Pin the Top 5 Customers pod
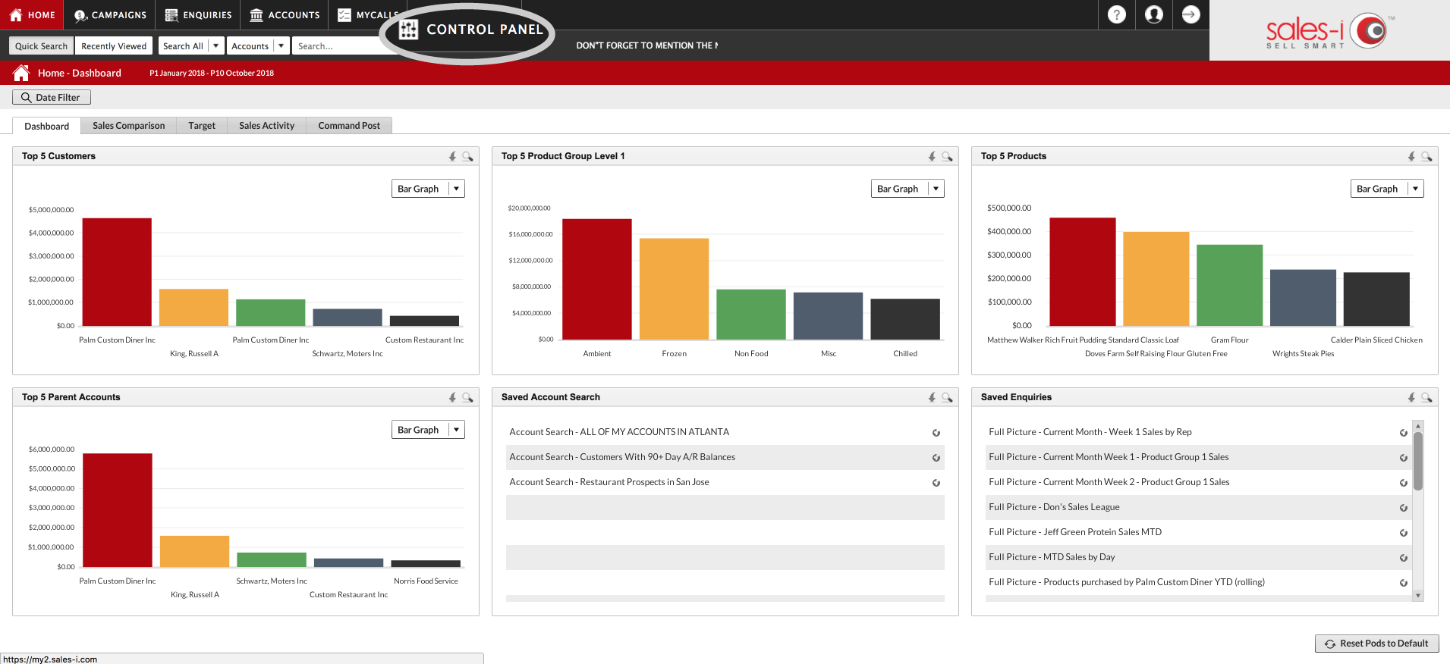The height and width of the screenshot is (664, 1450). click(453, 156)
